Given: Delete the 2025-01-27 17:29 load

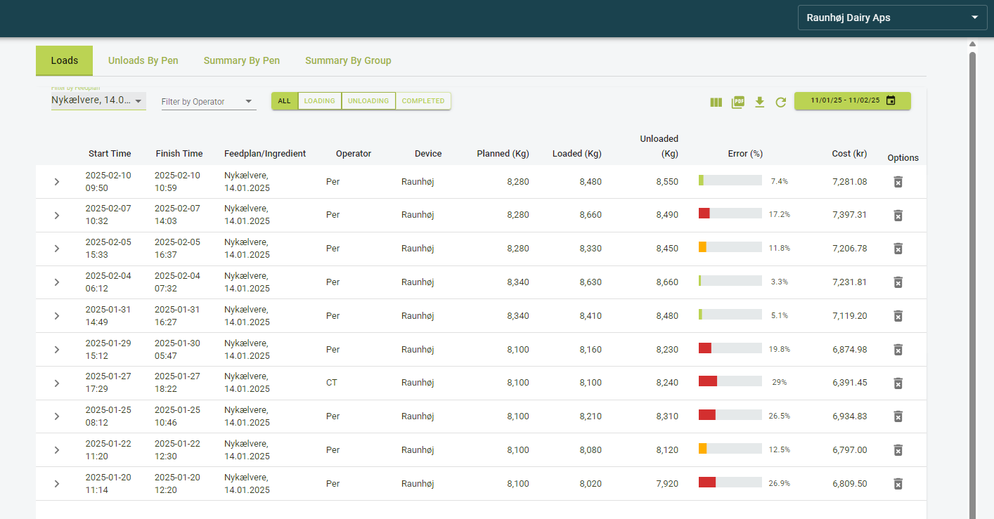Looking at the screenshot, I should click(x=898, y=383).
